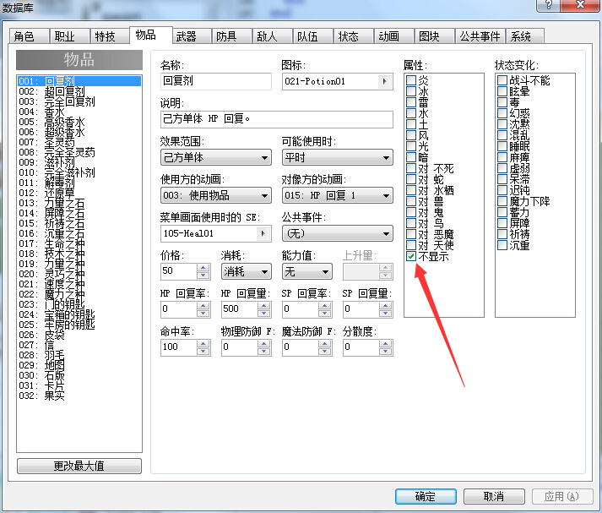
Task: Select item 014: 屏障之石
Action: 79,213
